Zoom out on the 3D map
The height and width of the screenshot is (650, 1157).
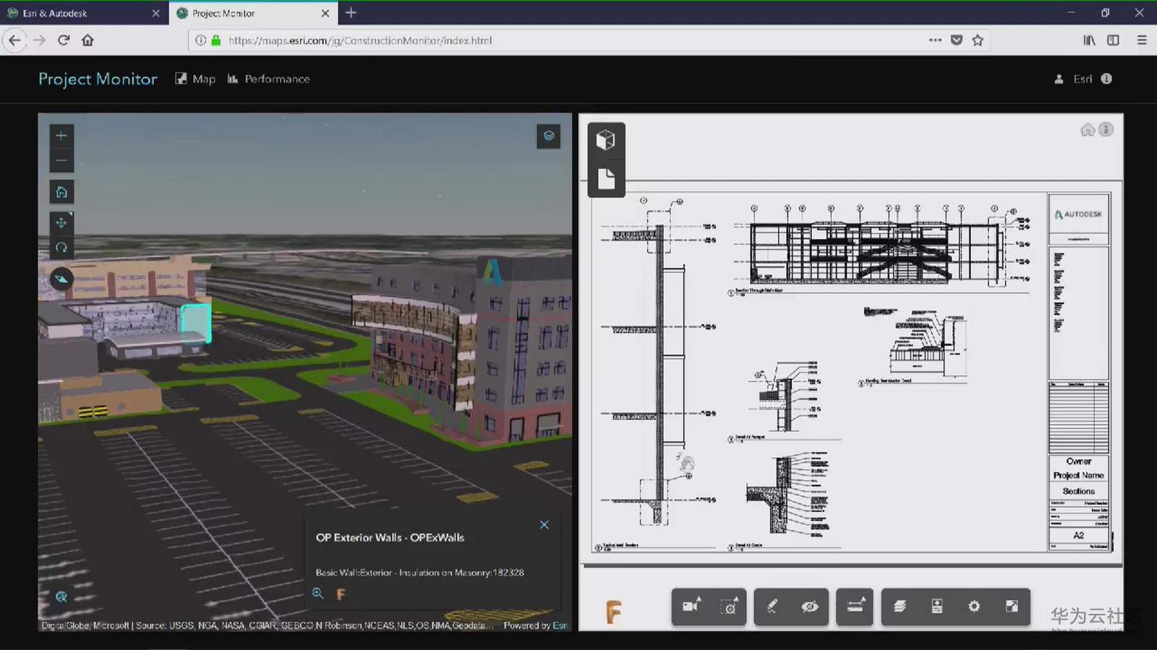coord(61,160)
